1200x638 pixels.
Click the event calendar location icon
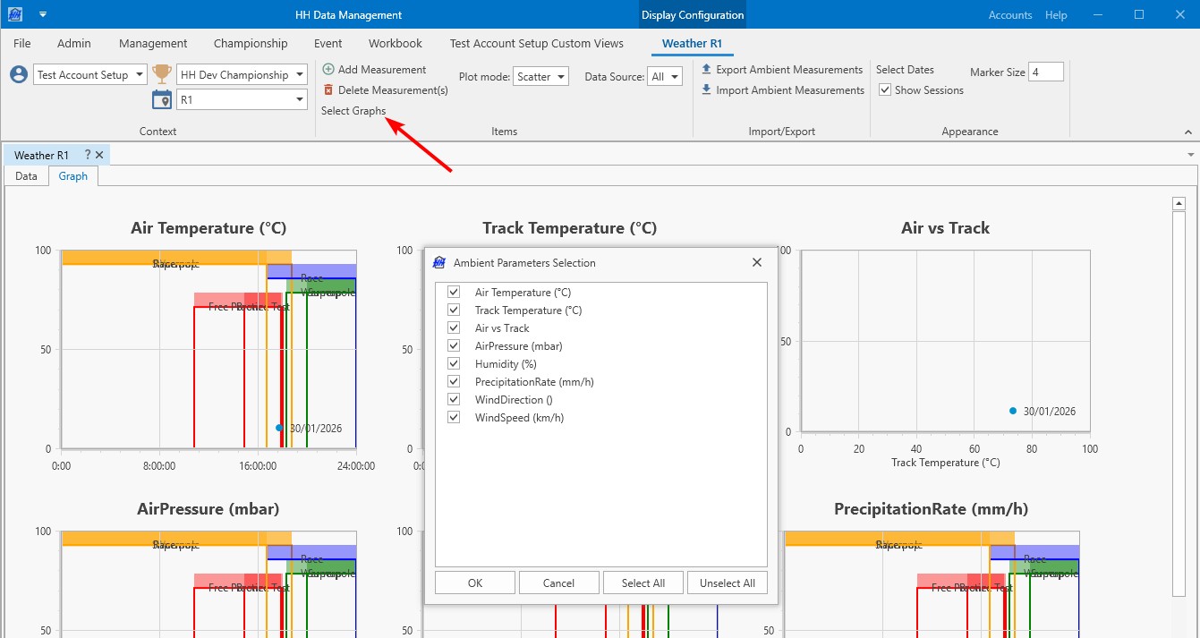point(162,100)
